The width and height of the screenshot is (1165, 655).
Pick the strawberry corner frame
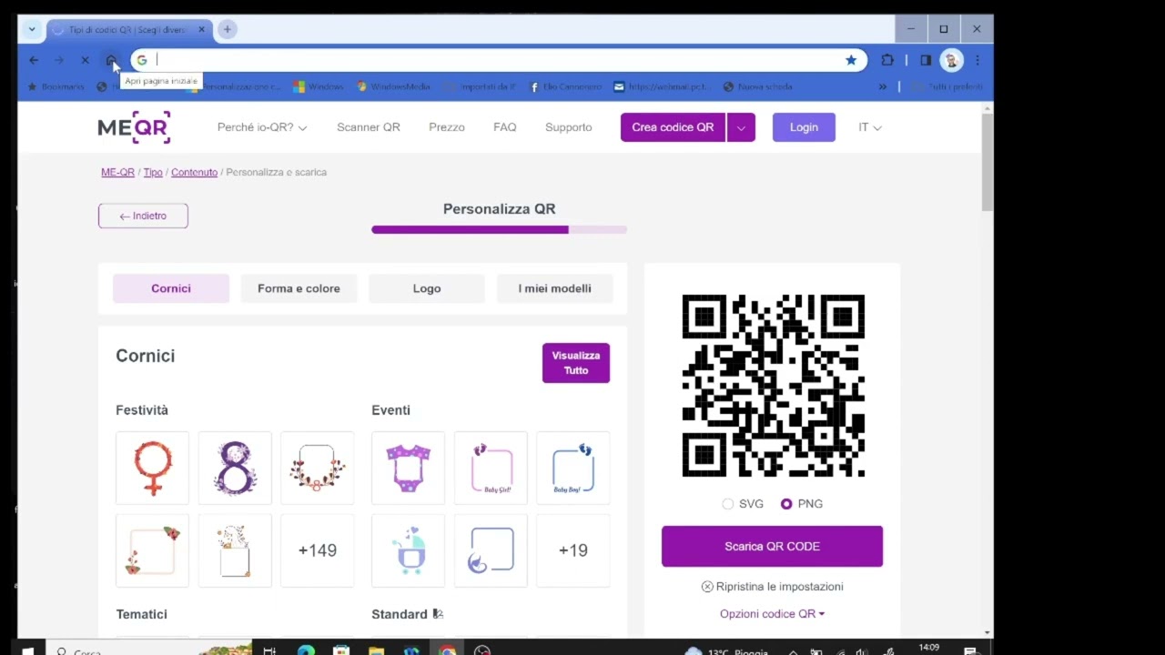pyautogui.click(x=152, y=550)
